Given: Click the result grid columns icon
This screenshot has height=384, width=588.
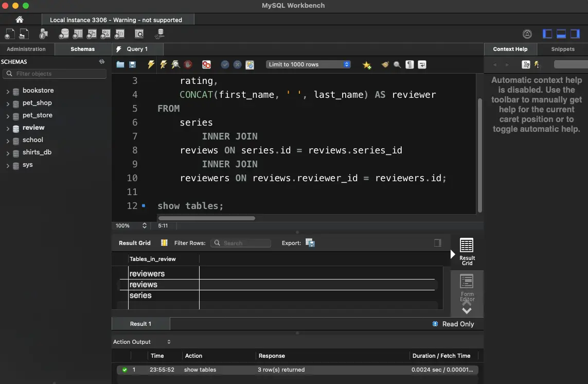Looking at the screenshot, I should click(x=164, y=243).
